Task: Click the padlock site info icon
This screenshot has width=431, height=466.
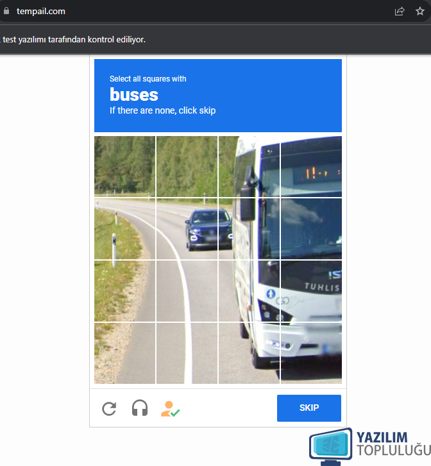Action: pos(6,11)
